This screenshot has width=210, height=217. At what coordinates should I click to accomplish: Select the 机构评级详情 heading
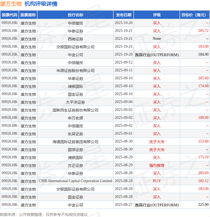coord(41,4)
